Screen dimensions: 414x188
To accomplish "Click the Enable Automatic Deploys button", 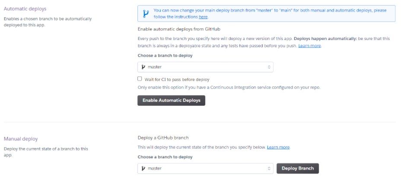I will pyautogui.click(x=171, y=100).
